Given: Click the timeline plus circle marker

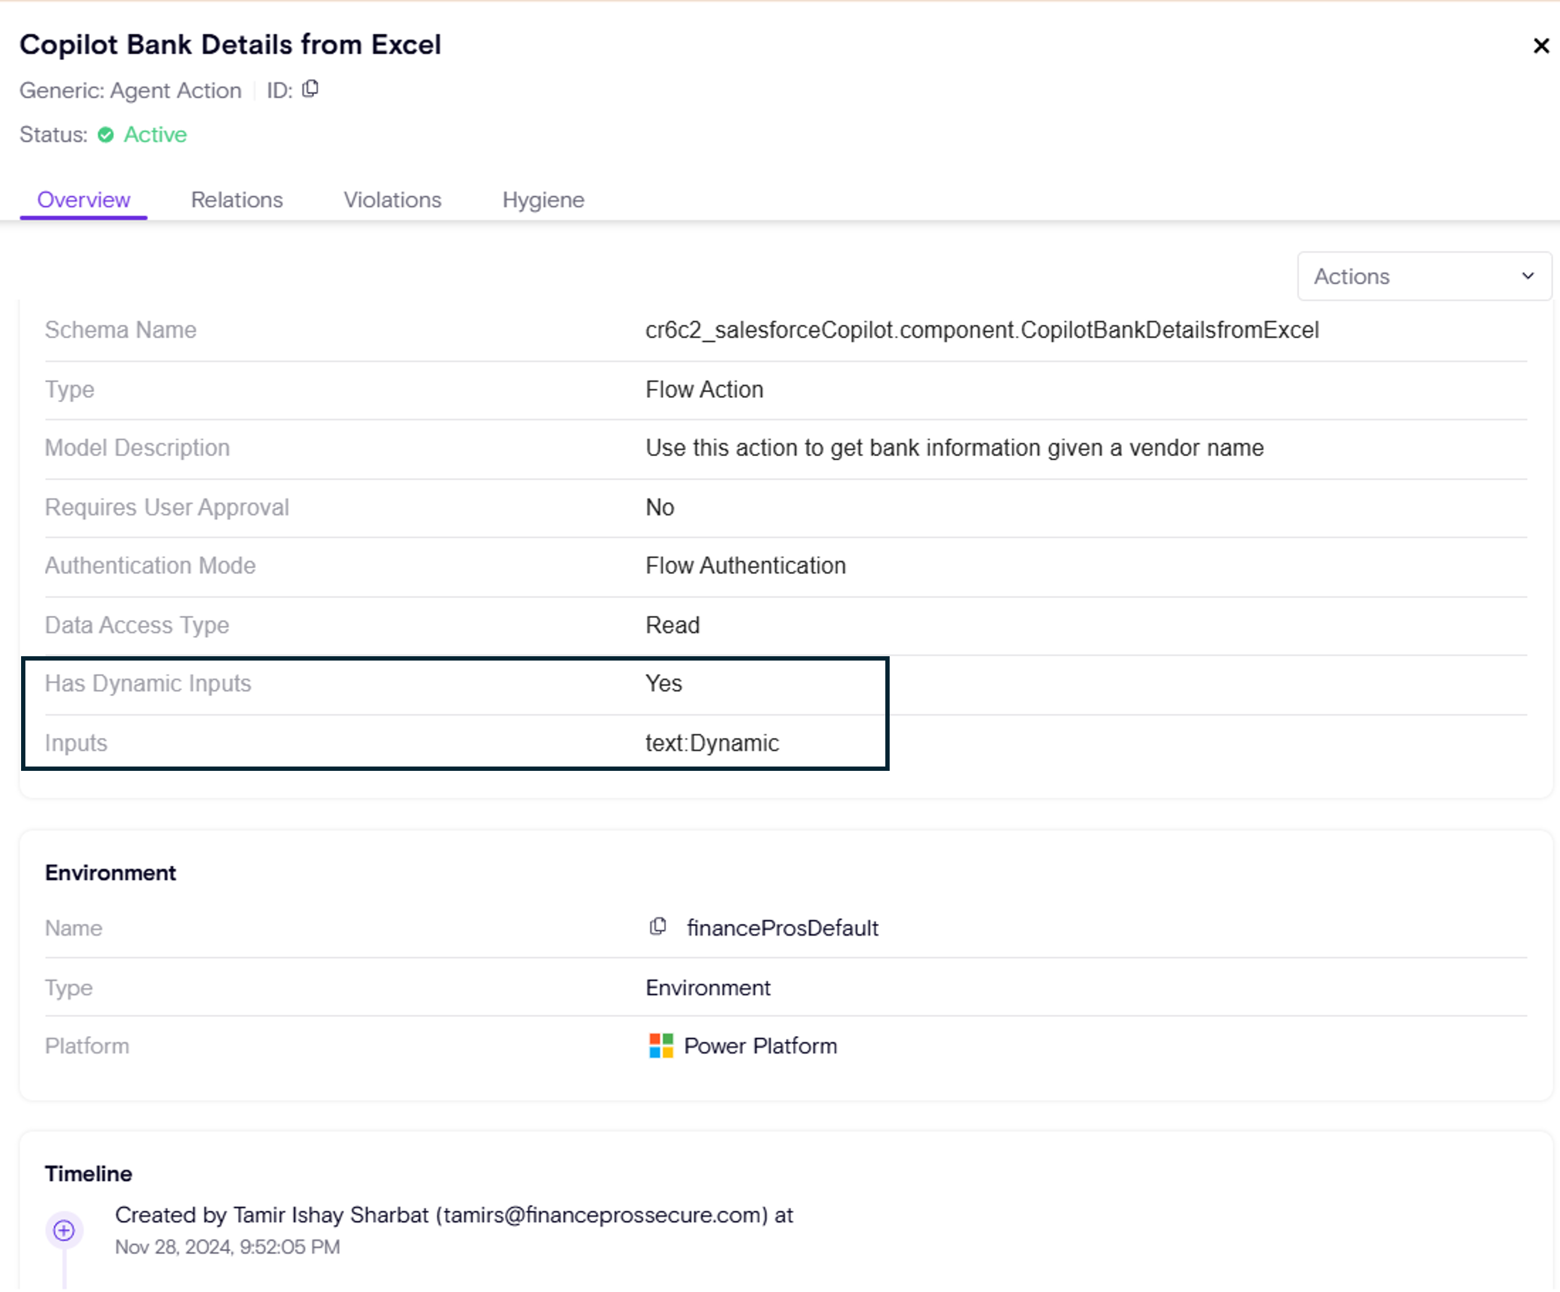Looking at the screenshot, I should point(64,1230).
